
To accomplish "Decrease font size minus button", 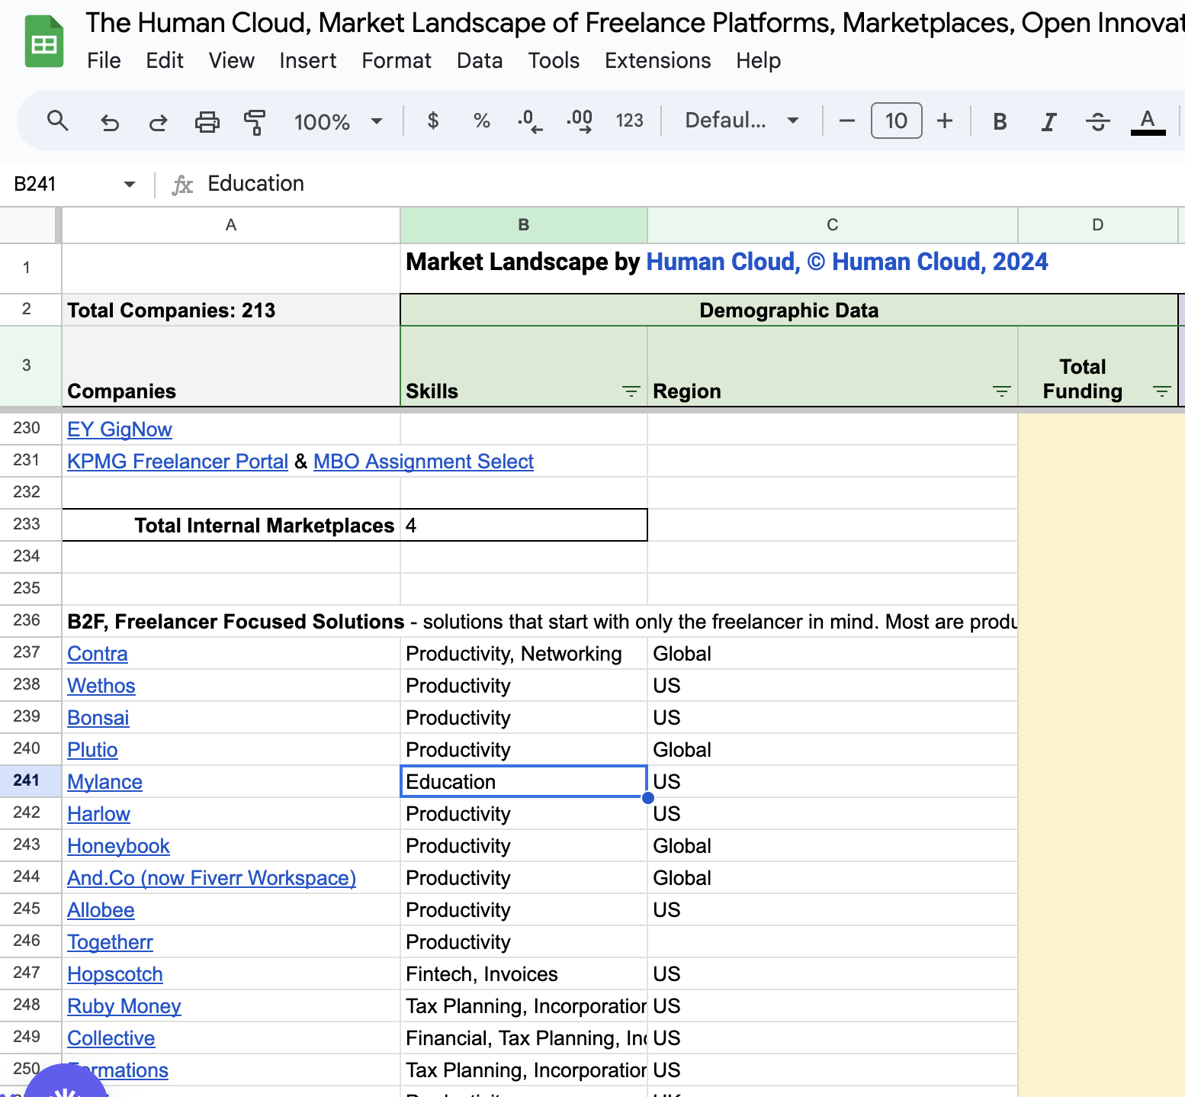I will (x=846, y=121).
